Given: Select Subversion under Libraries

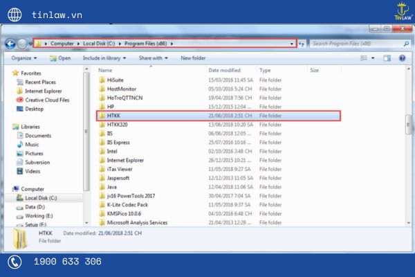Looking at the screenshot, I should point(37,162).
